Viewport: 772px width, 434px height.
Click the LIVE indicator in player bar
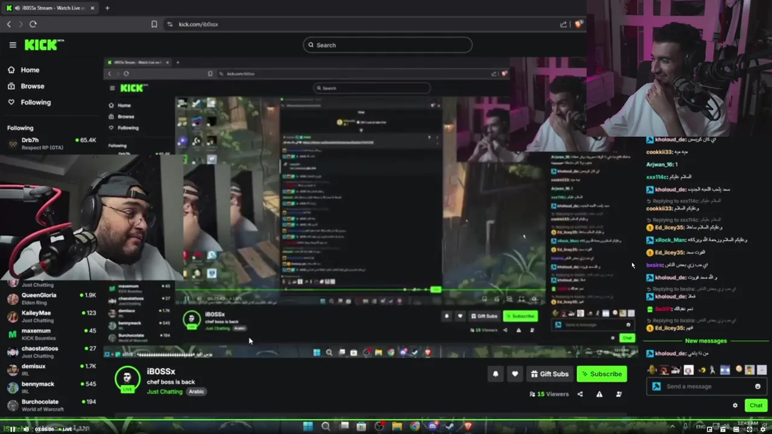click(66, 429)
